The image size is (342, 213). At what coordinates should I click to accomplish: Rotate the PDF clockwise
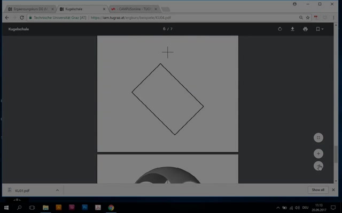tap(280, 29)
